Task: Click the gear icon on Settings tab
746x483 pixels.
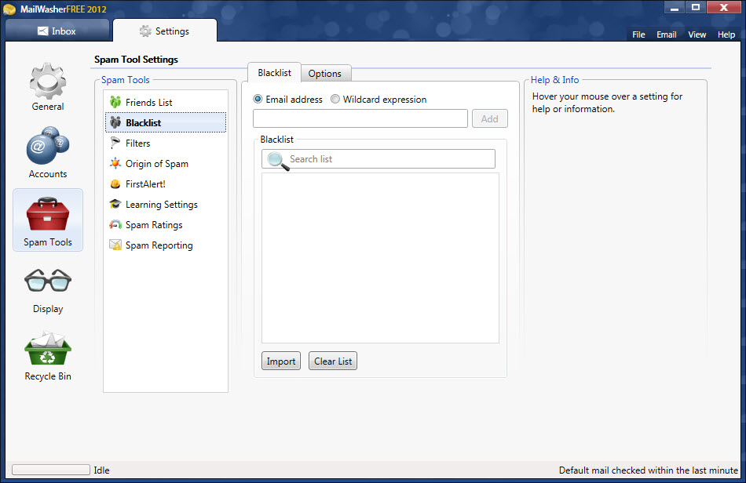Action: (145, 31)
